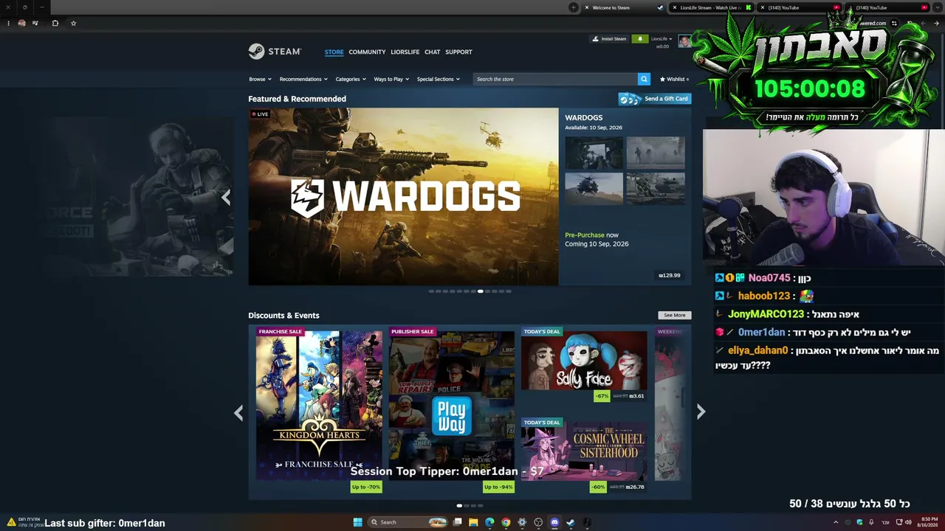Image resolution: width=945 pixels, height=531 pixels.
Task: Click the Featured & Recommended heading
Action: click(297, 99)
